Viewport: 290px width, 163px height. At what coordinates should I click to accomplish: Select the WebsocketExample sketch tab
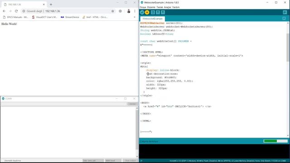[x=152, y=19]
